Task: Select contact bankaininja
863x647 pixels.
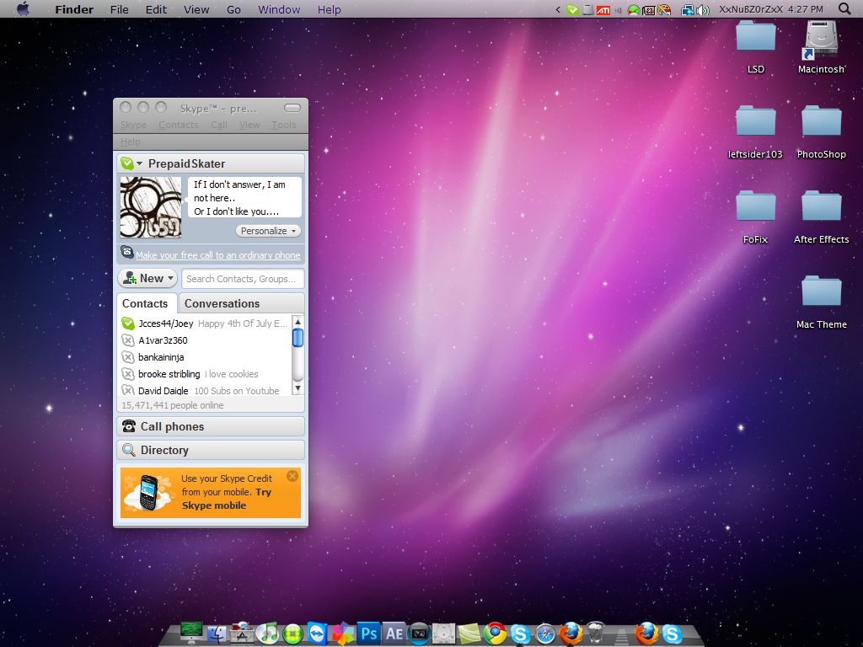Action: point(206,357)
